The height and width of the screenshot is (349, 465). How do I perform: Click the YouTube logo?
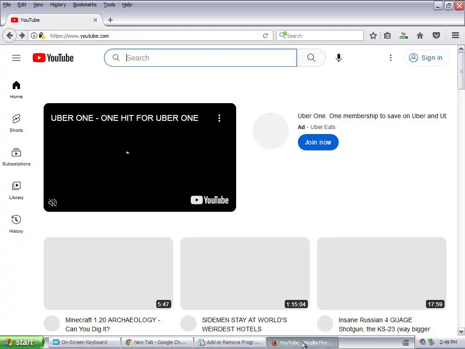click(x=53, y=58)
